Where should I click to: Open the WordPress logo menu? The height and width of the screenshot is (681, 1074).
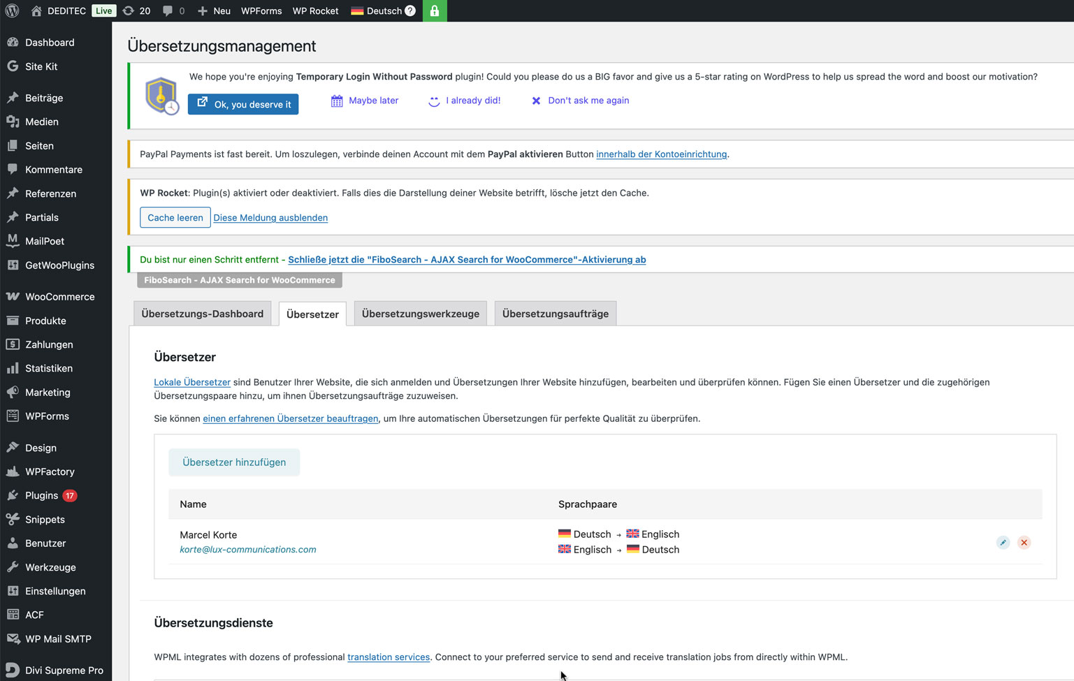(x=12, y=10)
